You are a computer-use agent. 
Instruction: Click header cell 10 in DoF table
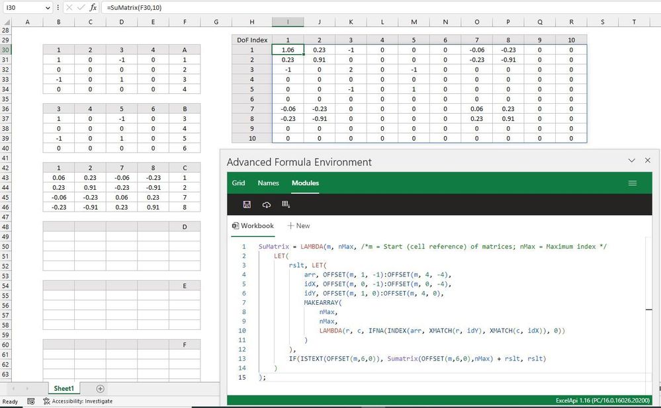point(571,40)
